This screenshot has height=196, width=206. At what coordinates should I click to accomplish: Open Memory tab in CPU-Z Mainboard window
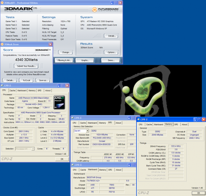tap(103, 170)
